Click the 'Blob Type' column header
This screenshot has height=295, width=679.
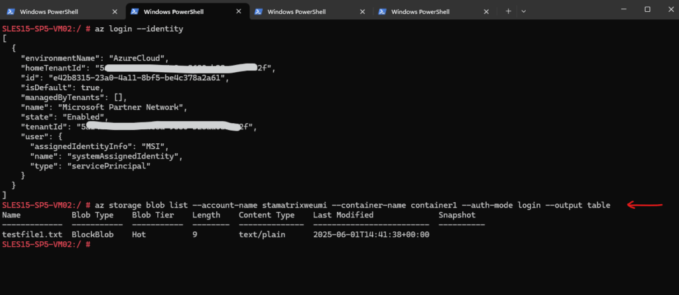[x=92, y=215]
